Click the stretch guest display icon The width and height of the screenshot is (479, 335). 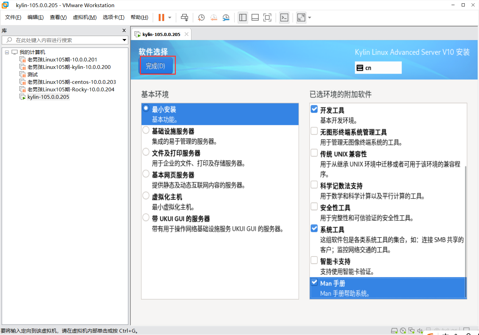click(301, 17)
